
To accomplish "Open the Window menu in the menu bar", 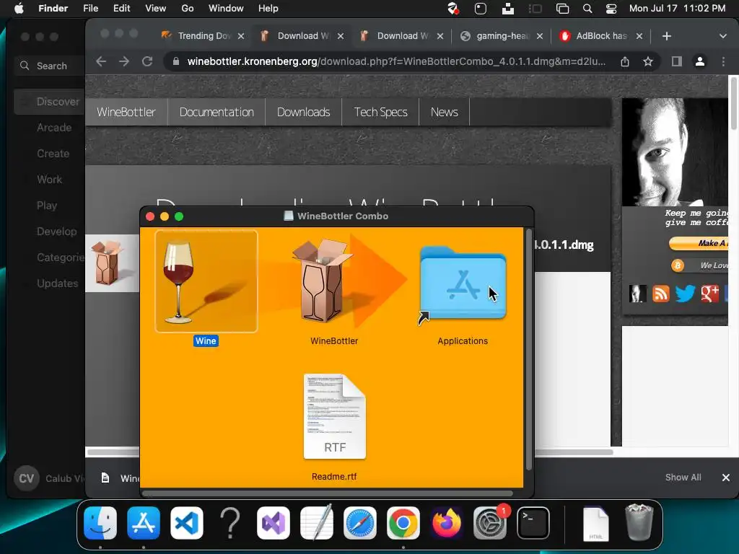I will point(226,9).
